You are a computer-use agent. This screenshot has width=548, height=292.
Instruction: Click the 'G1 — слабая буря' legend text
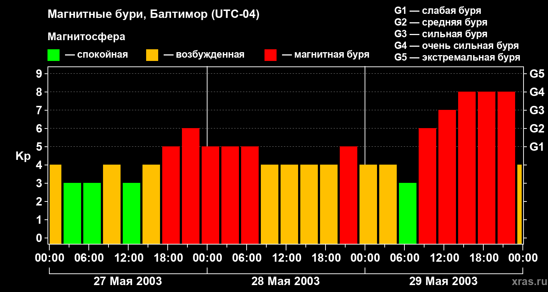(438, 11)
